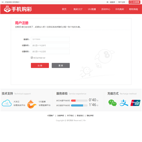This screenshot has width=142, height=142.
Task: Click the red recharge time progress bar
Action: click(79, 101)
